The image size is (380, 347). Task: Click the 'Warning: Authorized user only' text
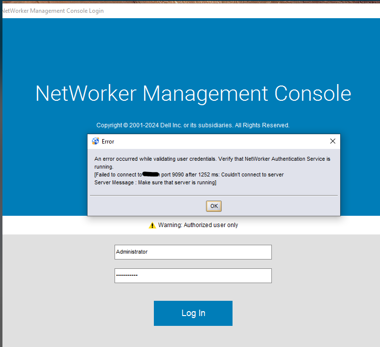coord(198,225)
